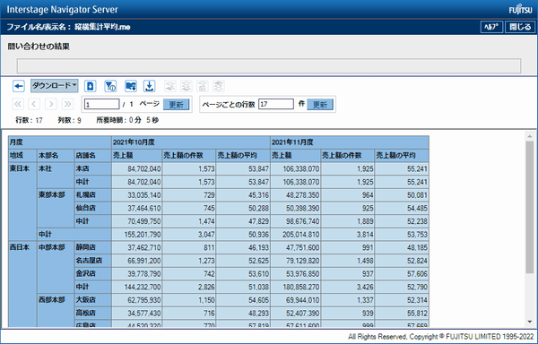Screen dimensions: 538x344
Task: Go to the previous page arrow
Action: pos(34,104)
